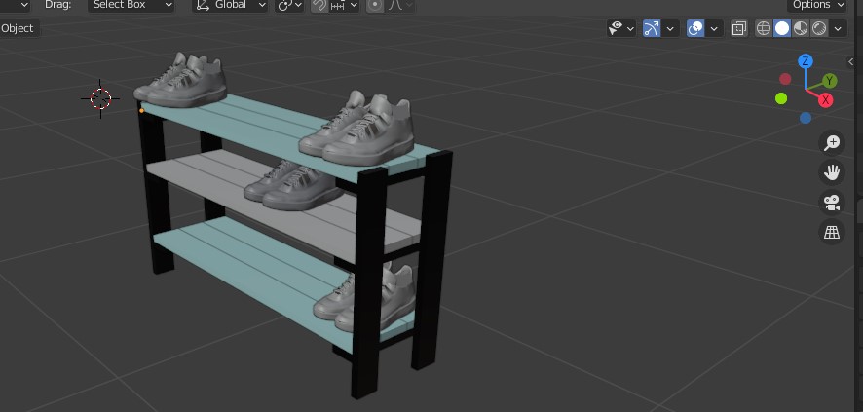Image resolution: width=863 pixels, height=412 pixels.
Task: Click the negative Z axis gizmo dot
Action: pos(806,118)
